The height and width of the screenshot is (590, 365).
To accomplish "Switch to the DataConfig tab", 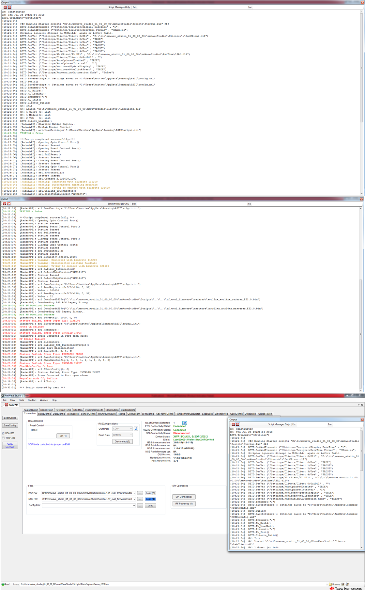I will 59,414.
